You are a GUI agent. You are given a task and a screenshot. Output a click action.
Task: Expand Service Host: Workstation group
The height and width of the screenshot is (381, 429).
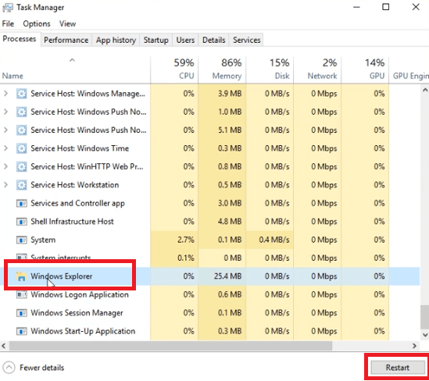pyautogui.click(x=5, y=185)
